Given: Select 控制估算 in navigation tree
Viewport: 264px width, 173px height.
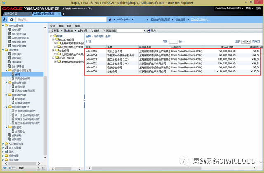Looking at the screenshot, I should click(16, 30).
